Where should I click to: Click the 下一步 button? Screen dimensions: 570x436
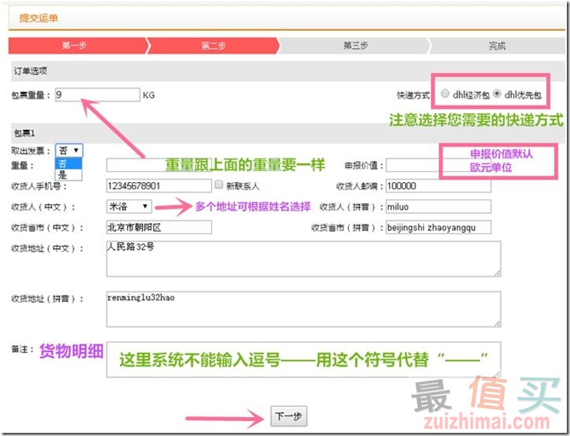(289, 416)
